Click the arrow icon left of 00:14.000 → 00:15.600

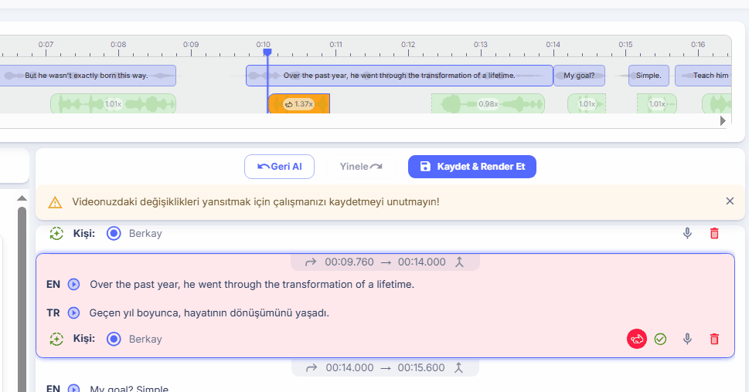[x=312, y=367]
